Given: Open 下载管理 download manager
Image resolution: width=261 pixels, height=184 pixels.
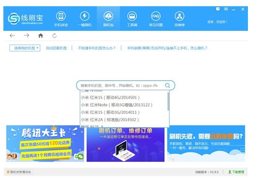Looking at the screenshot, I should coord(236,172).
